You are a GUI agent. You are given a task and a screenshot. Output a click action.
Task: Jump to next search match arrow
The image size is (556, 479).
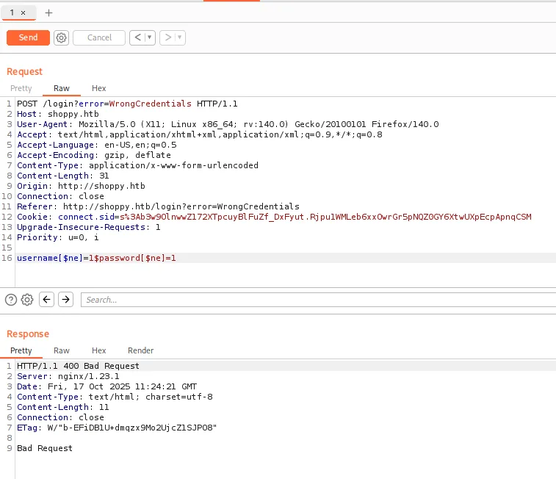(65, 300)
